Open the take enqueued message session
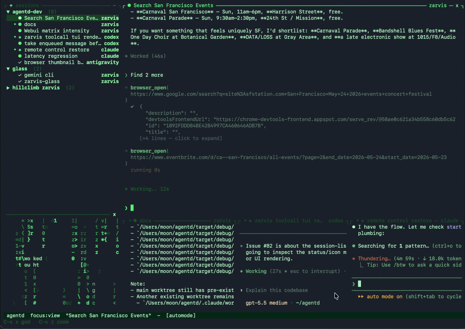This screenshot has width=465, height=329. coord(62,43)
